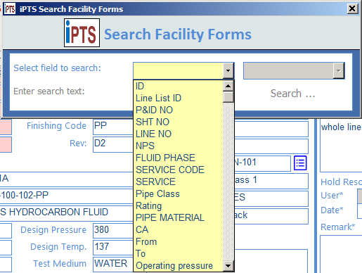This screenshot has width=362, height=273.
Task: Click the iPTS logo in the header
Action: click(82, 33)
